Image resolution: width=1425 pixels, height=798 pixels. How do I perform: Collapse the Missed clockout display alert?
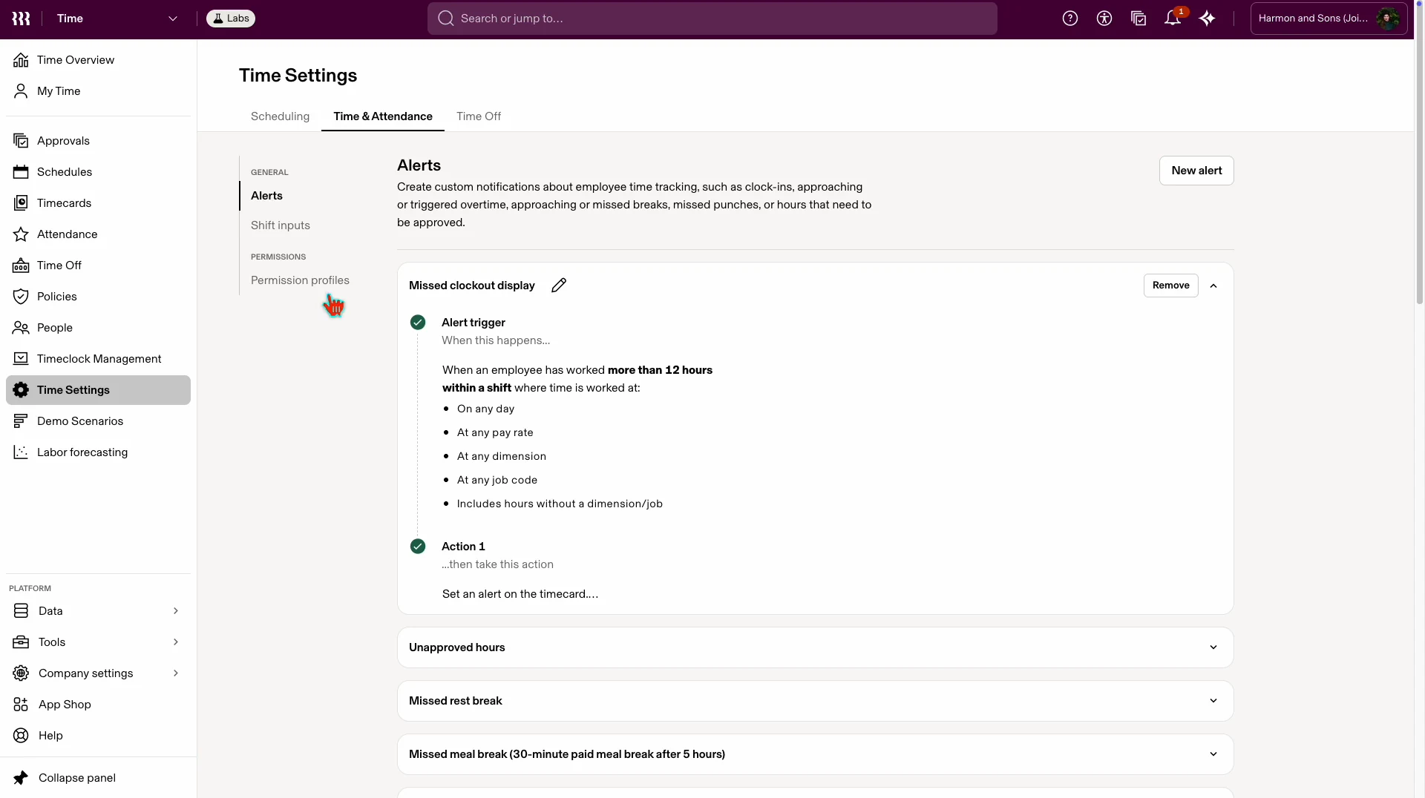(x=1213, y=286)
